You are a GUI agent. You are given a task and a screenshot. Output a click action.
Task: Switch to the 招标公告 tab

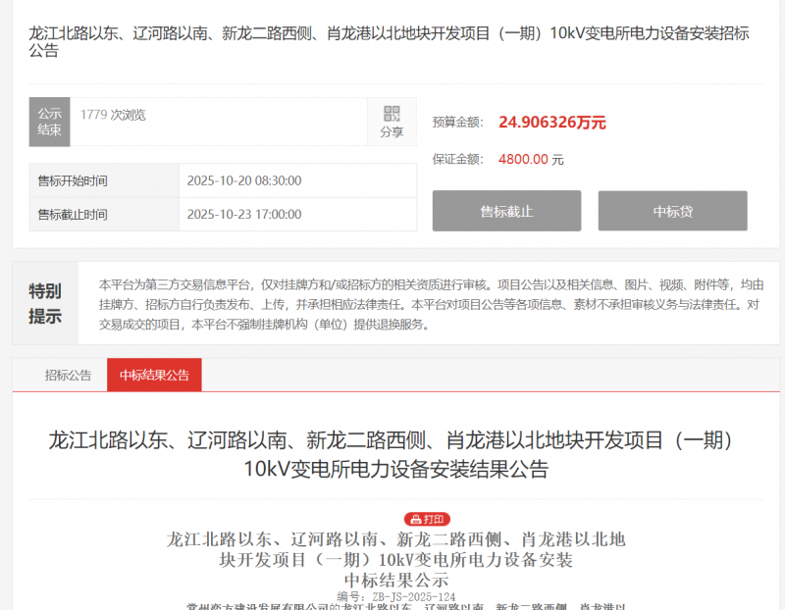(x=68, y=375)
